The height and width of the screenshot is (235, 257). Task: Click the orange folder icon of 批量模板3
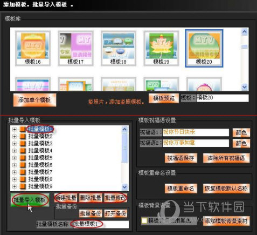[23, 143]
